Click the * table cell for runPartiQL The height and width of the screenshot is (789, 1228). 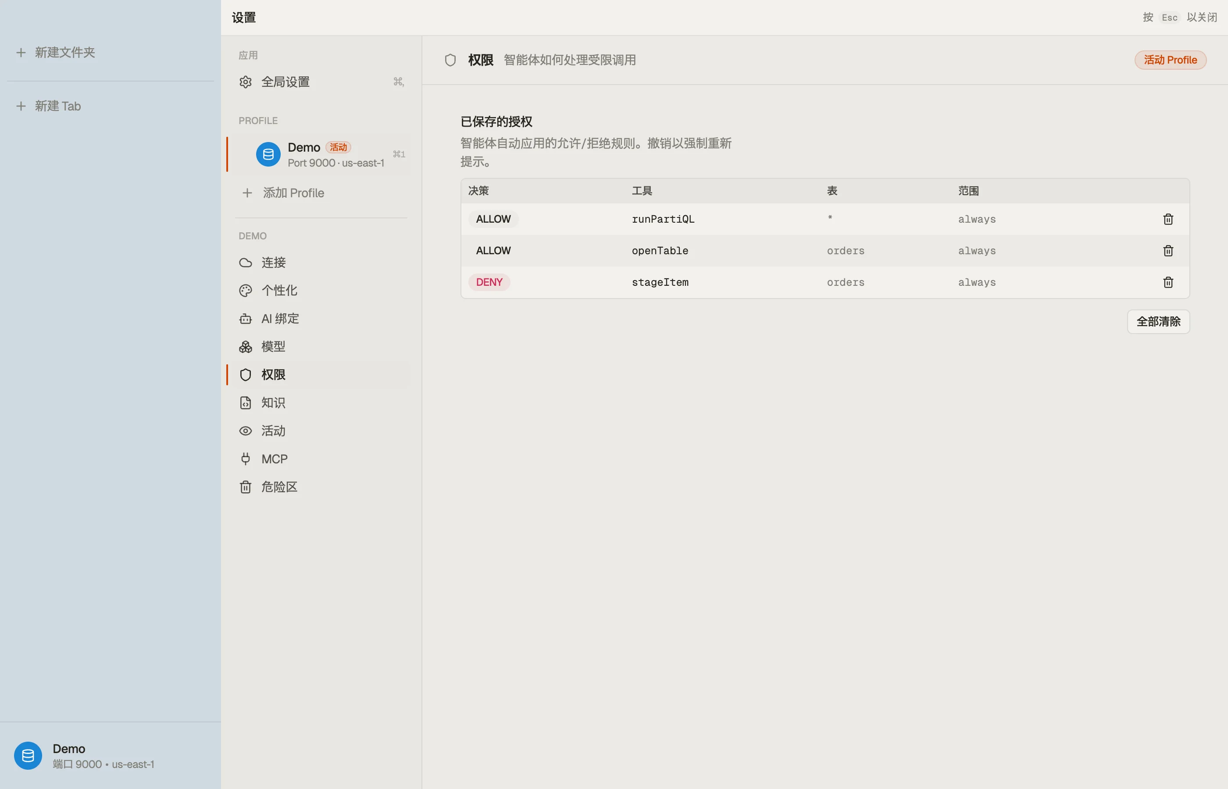[830, 219]
